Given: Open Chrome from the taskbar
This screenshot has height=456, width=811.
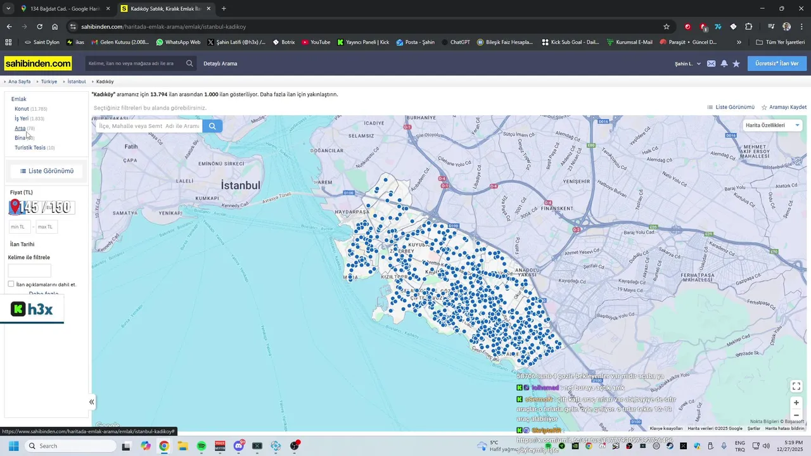Looking at the screenshot, I should click(x=164, y=446).
